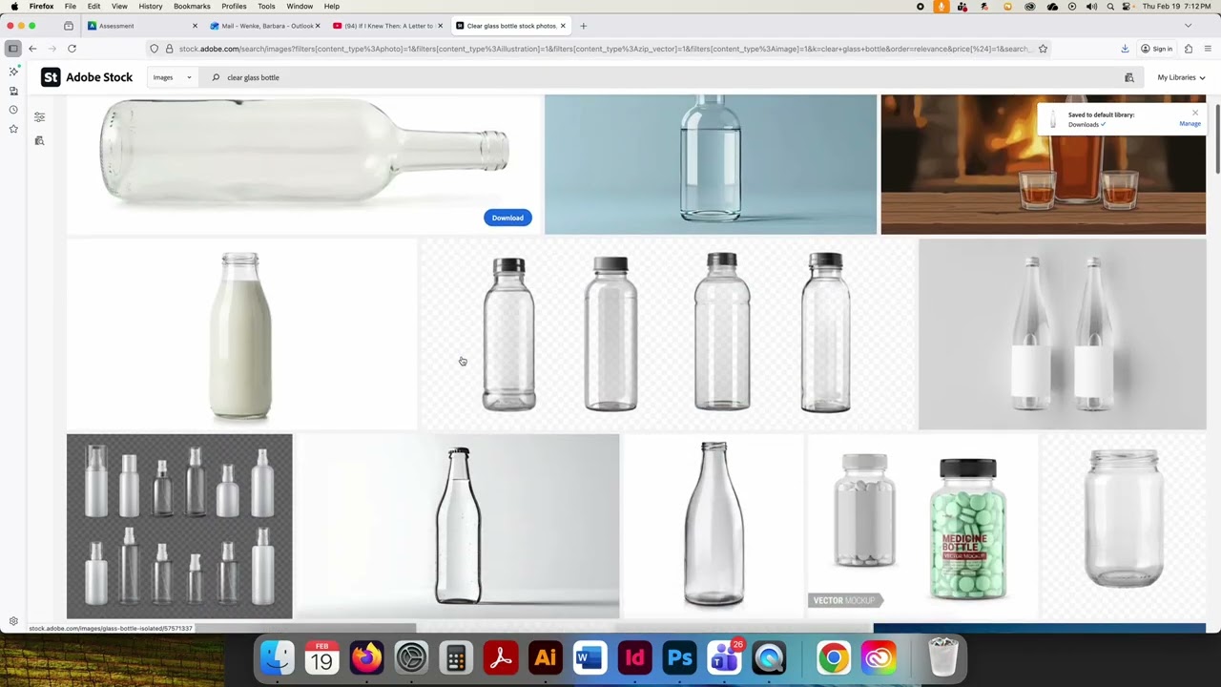Open the Images search type dropdown
Image resolution: width=1221 pixels, height=687 pixels.
coord(173,77)
